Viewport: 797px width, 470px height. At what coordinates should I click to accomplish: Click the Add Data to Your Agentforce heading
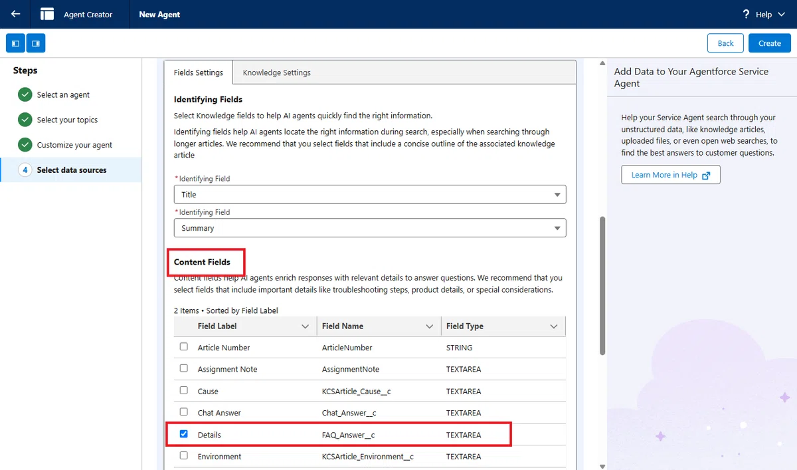coord(691,77)
